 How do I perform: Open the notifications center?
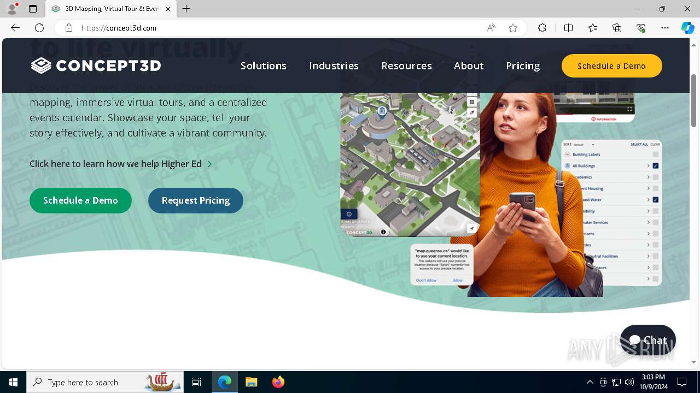coord(682,382)
